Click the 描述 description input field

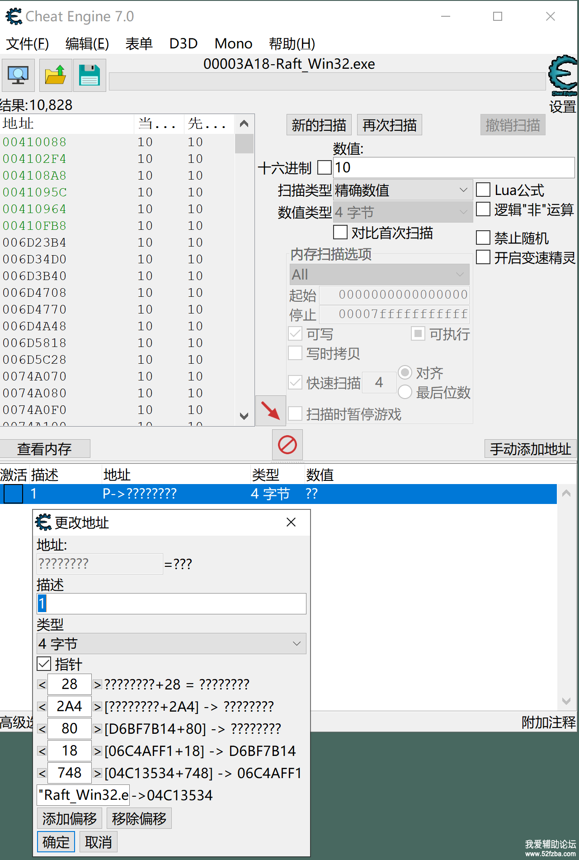pos(171,603)
